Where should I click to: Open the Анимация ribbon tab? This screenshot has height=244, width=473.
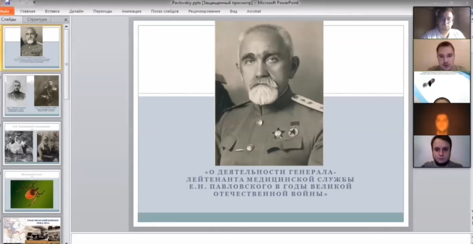[131, 11]
